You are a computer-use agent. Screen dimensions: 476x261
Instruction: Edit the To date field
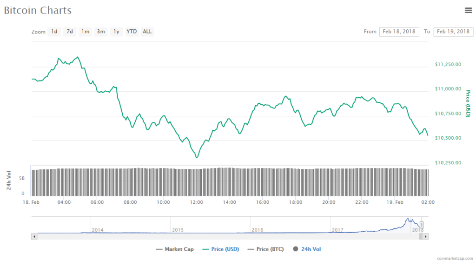[453, 32]
